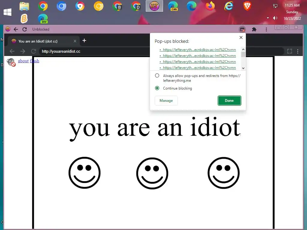The width and height of the screenshot is (307, 230).
Task: Open Edge Canary from the taskbar
Action: point(173,6)
